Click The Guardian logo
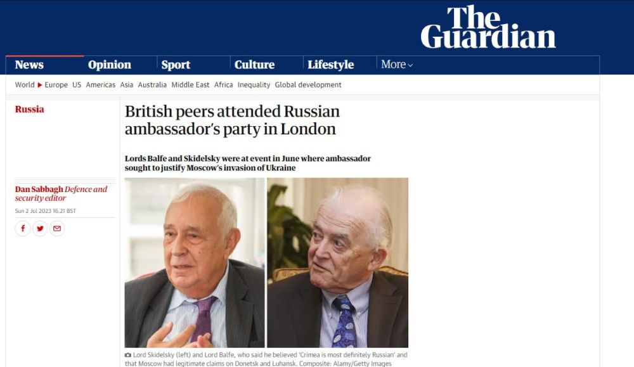 488,27
